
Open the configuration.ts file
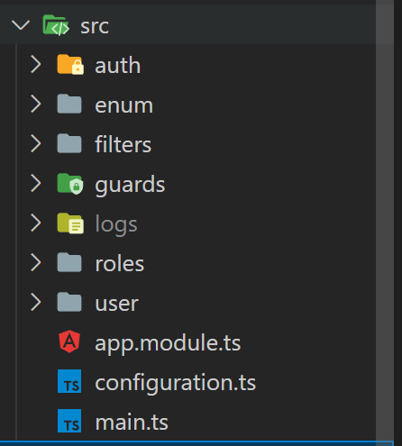pos(176,383)
